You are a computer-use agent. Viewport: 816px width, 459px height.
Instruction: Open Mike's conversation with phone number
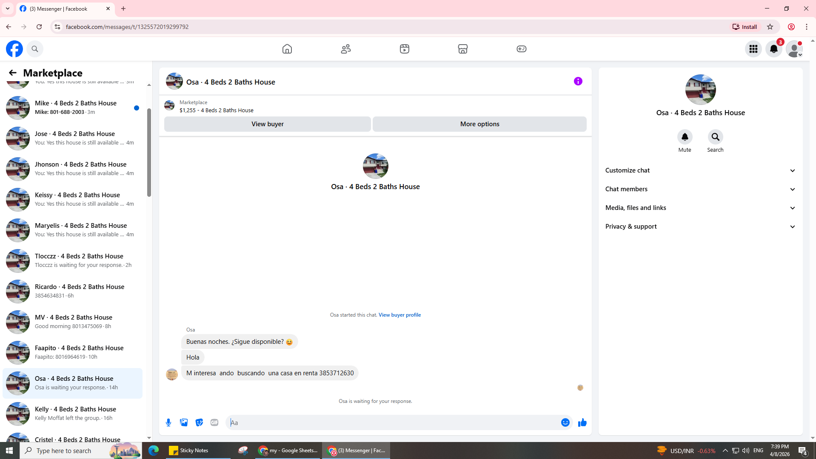pyautogui.click(x=72, y=108)
